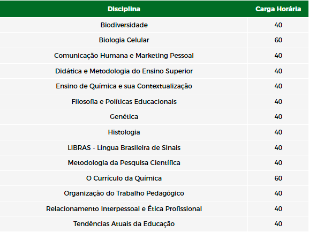
Task: Click Didática e Metodologia do Ensino Superior
Action: (124, 71)
